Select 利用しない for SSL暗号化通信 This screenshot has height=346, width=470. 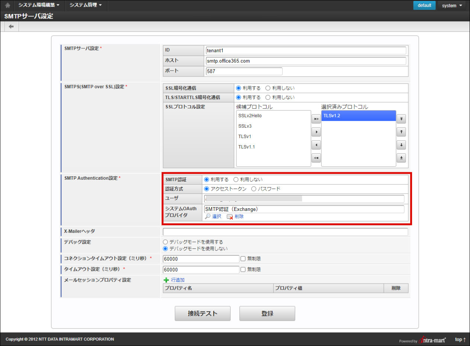tap(268, 88)
